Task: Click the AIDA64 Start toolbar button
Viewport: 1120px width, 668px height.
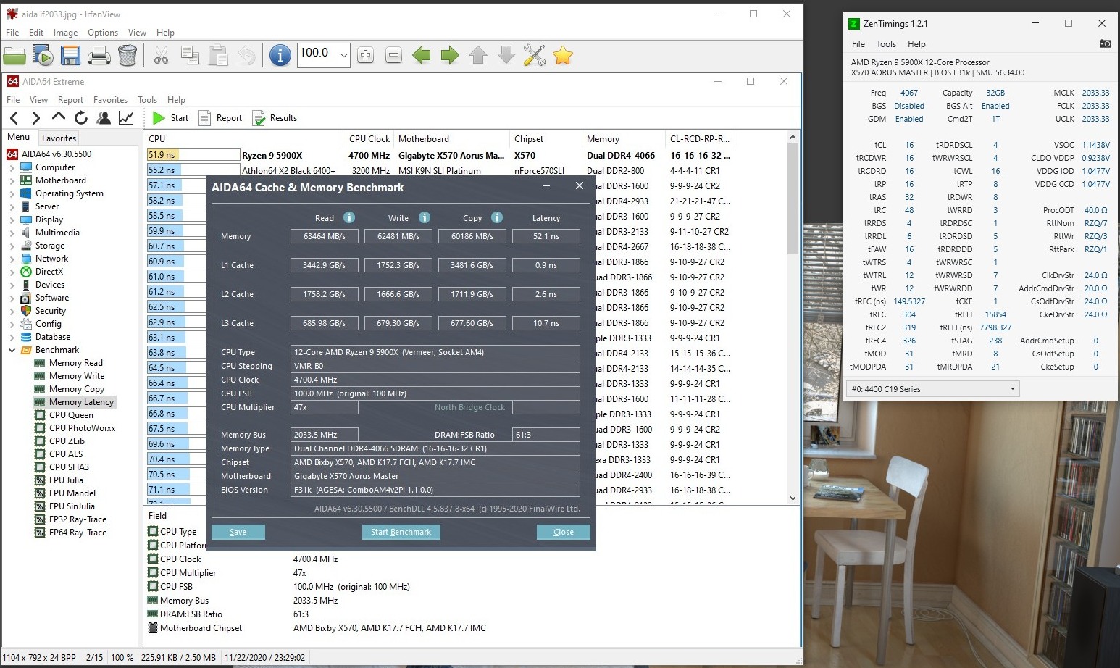Action: pos(171,118)
